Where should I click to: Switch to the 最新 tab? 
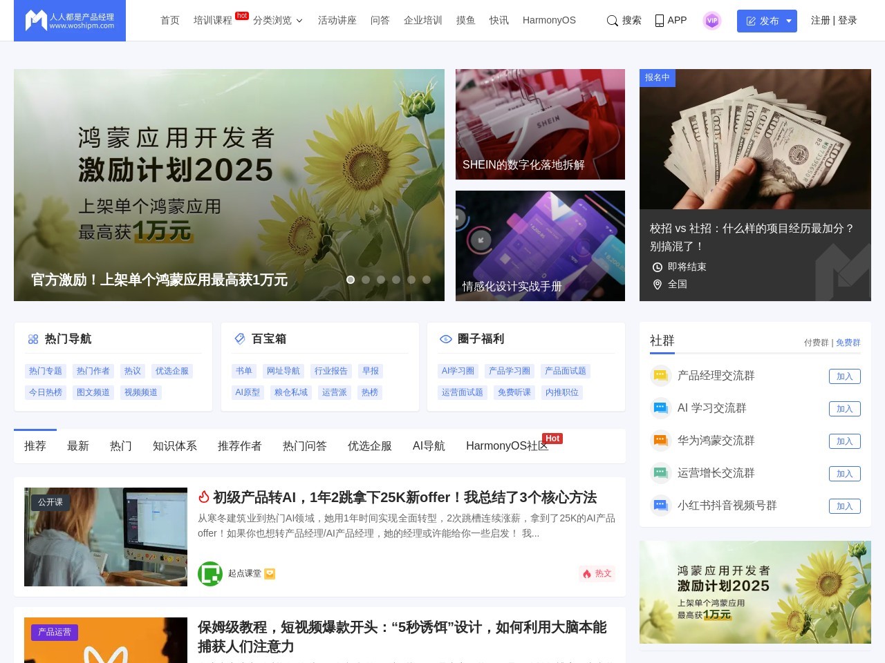tap(78, 446)
